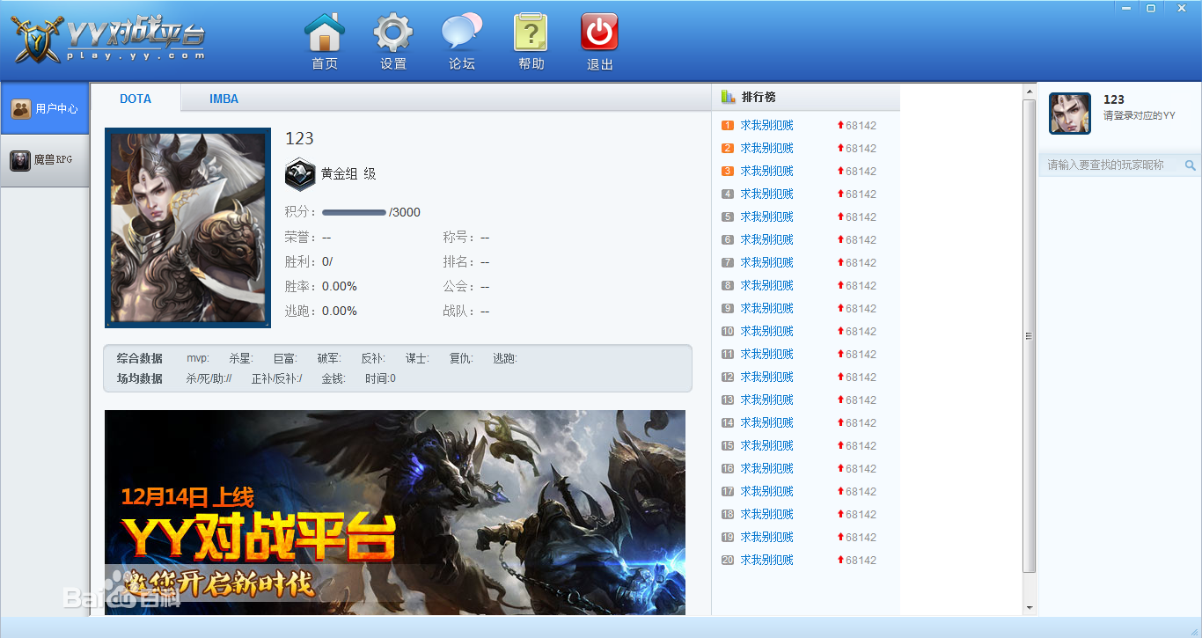Screen dimensions: 1202x638
Task: Click the 积分 points progress bar
Action: pyautogui.click(x=354, y=212)
